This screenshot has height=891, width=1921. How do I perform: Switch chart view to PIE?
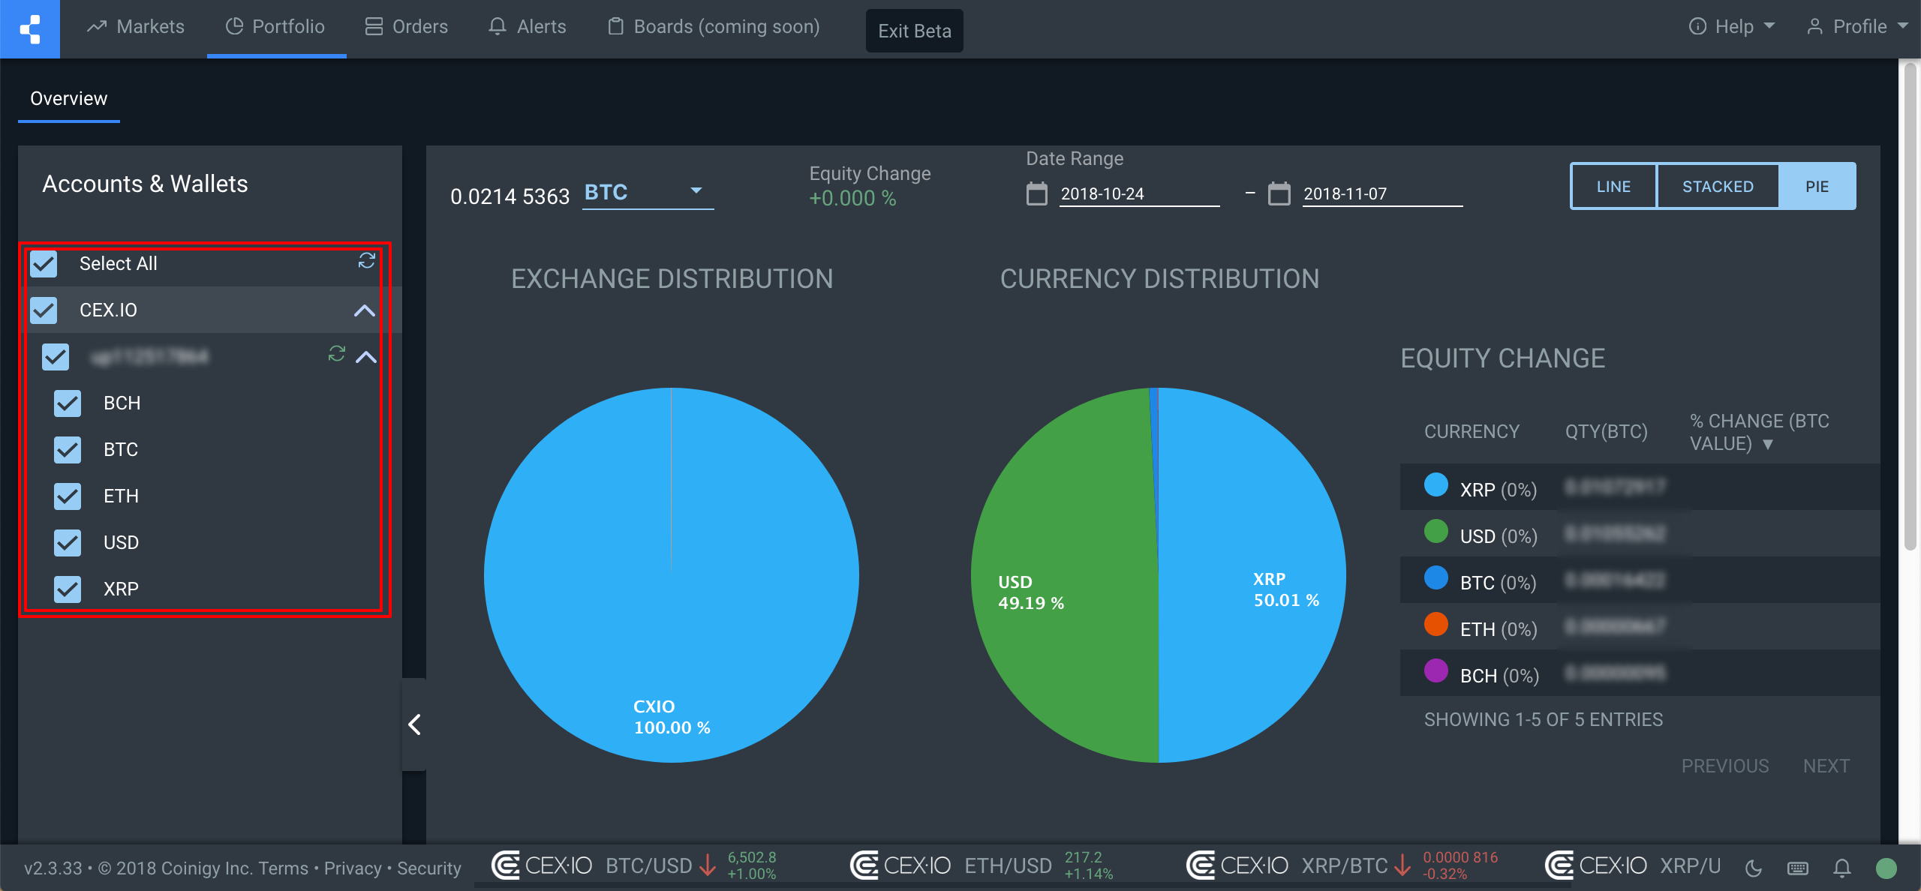[1817, 186]
